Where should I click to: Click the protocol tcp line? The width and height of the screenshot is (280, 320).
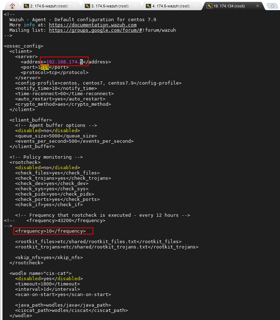55,73
